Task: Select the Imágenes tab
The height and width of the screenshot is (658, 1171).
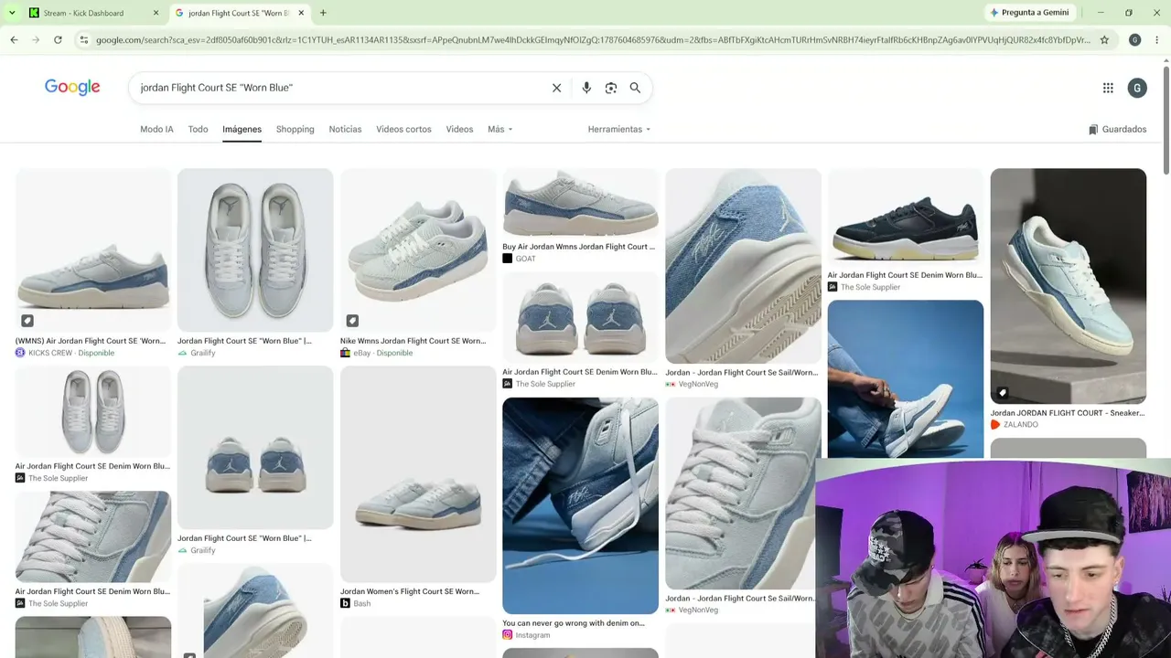Action: (242, 130)
